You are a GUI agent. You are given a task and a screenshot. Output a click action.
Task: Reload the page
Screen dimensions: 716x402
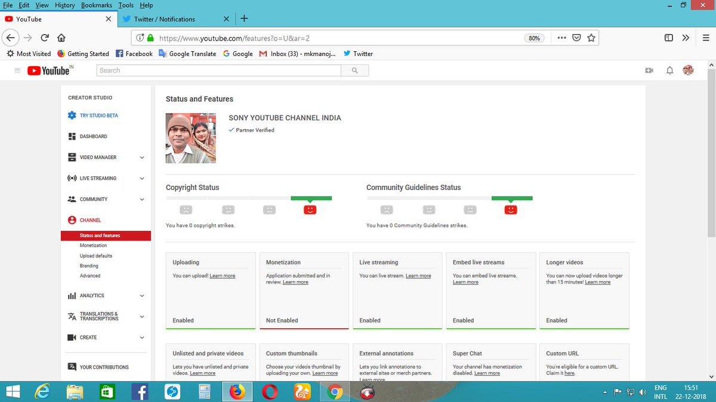[44, 38]
